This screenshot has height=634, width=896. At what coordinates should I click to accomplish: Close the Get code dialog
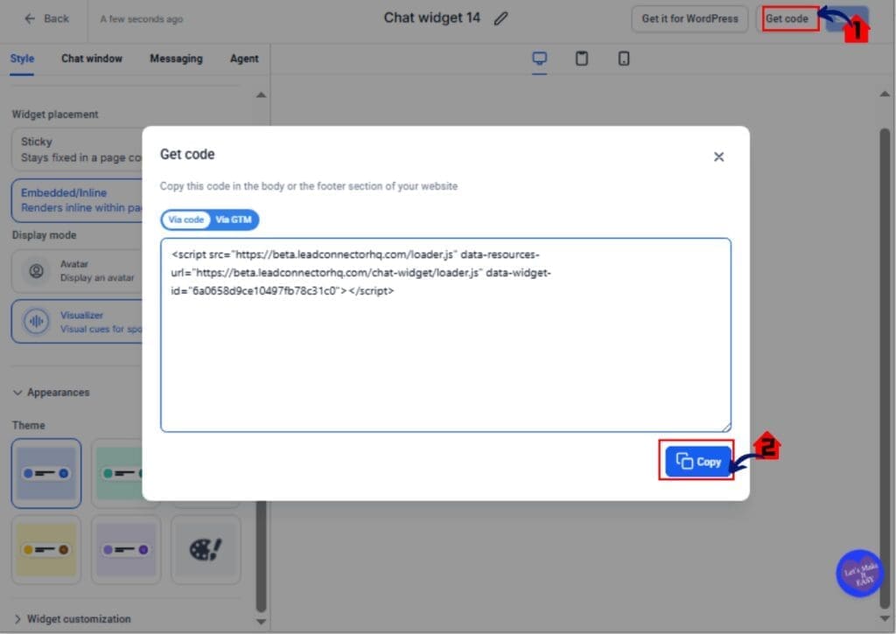coord(719,157)
